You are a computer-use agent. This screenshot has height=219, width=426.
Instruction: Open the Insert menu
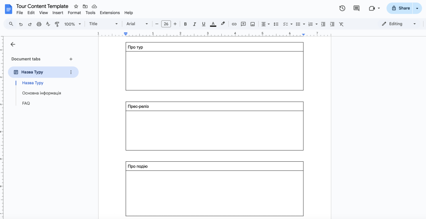click(58, 13)
